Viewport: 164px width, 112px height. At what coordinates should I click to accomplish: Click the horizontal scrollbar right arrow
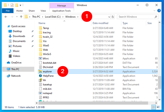(x=156, y=103)
